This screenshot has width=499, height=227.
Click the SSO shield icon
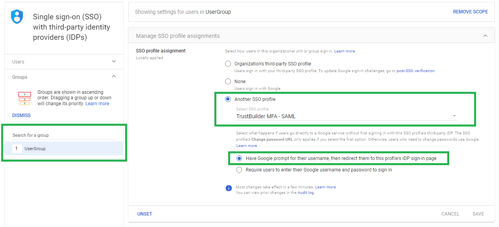coord(17,17)
